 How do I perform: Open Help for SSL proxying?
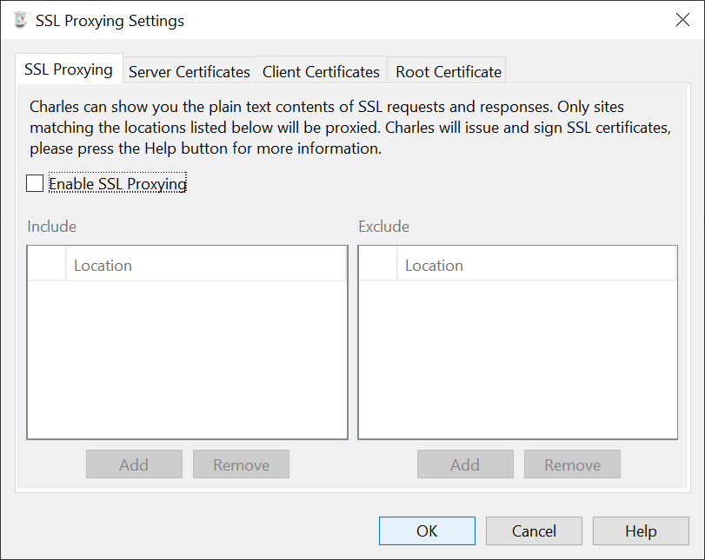click(641, 530)
